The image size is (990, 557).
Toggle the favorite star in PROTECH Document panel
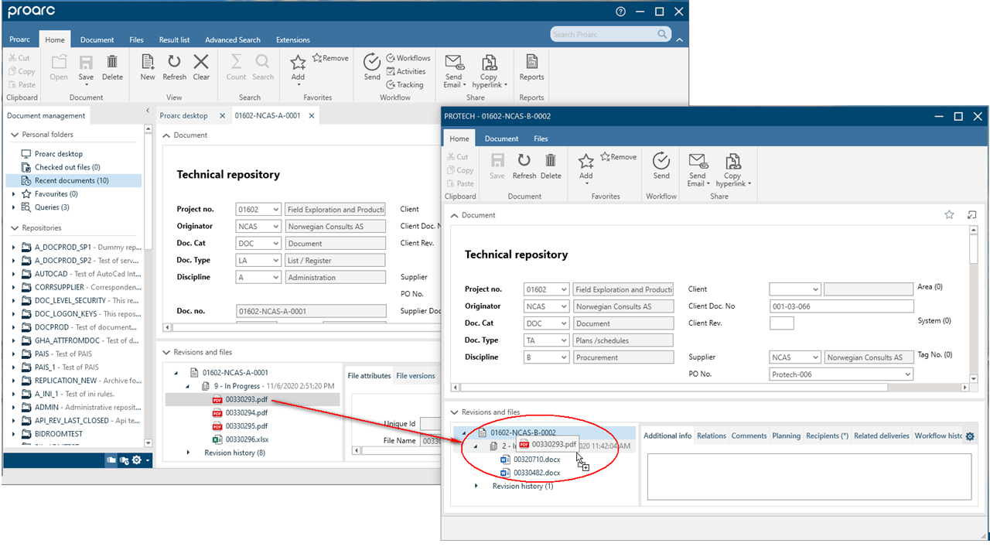(949, 215)
